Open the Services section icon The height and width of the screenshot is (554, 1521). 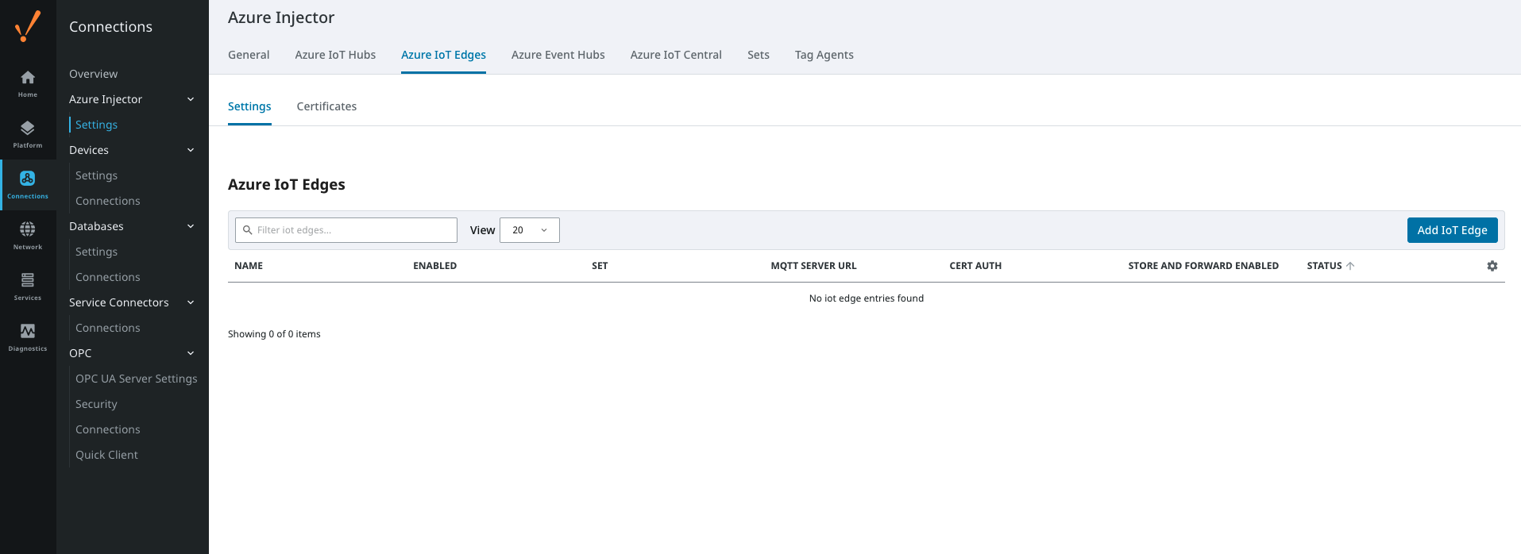click(28, 286)
